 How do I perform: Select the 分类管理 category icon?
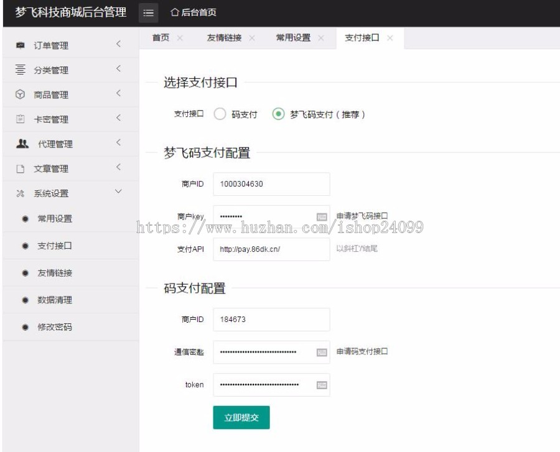(x=21, y=70)
